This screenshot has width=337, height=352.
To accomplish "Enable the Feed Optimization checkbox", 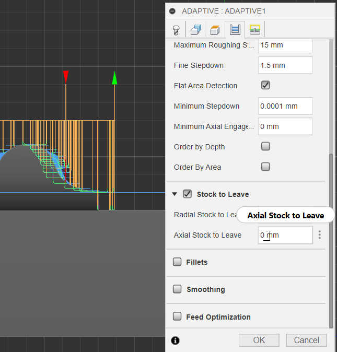I will (177, 316).
